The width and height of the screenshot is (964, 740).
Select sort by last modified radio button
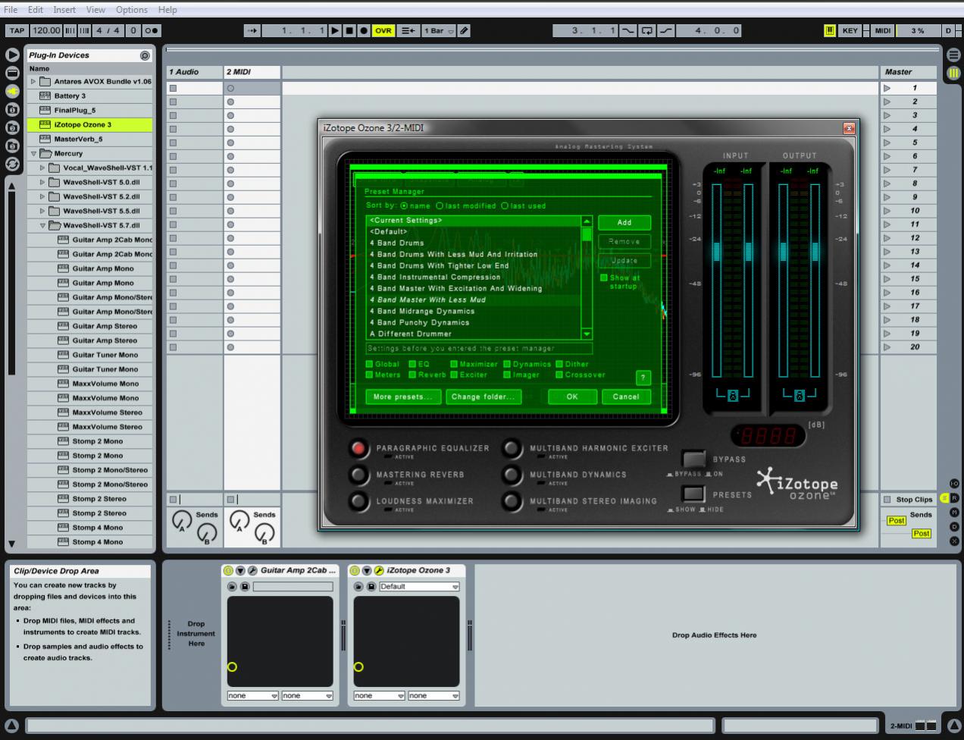[439, 205]
